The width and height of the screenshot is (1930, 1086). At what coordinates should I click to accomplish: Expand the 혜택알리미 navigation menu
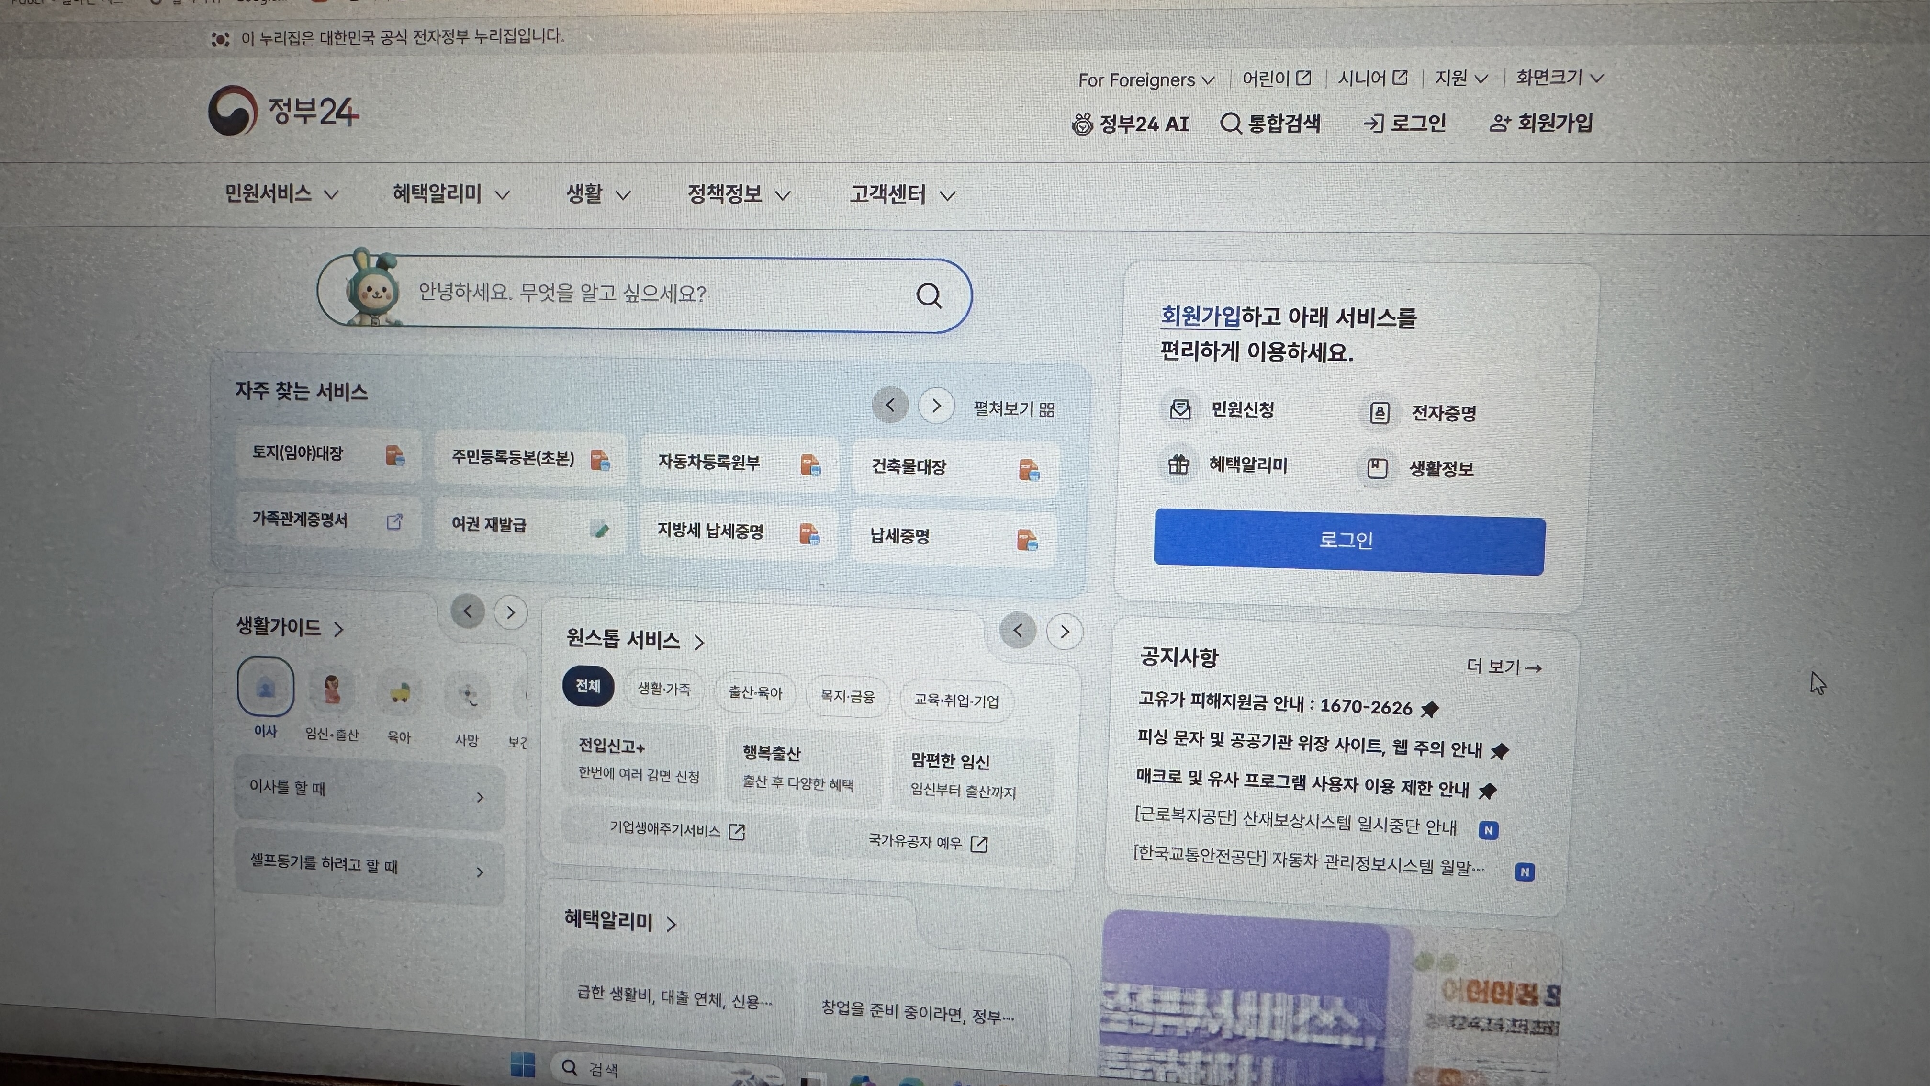[x=451, y=194]
